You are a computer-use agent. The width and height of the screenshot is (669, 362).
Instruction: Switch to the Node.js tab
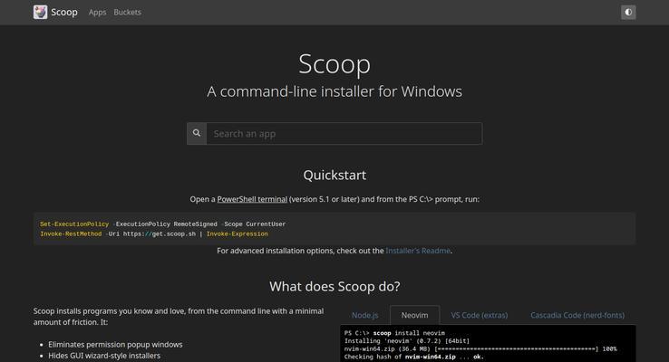[x=364, y=315]
